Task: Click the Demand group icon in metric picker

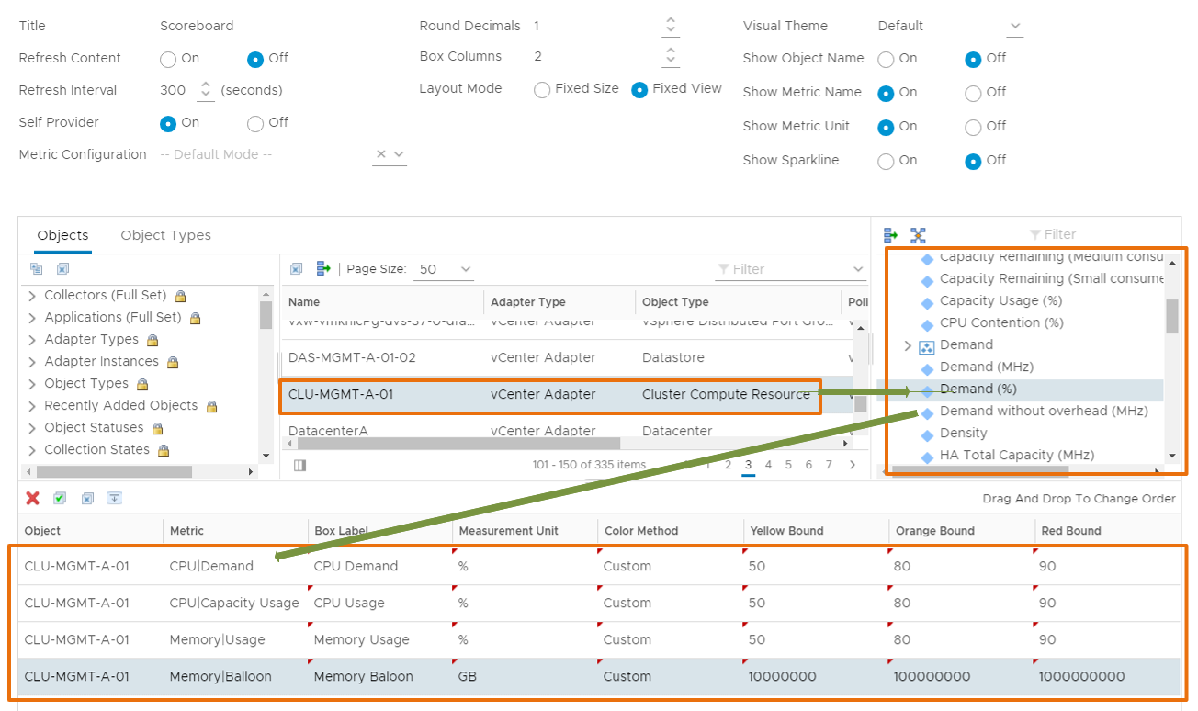Action: [927, 345]
